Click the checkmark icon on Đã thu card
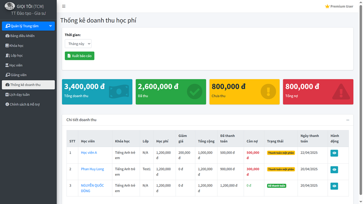The height and width of the screenshot is (204, 363). pos(194,91)
